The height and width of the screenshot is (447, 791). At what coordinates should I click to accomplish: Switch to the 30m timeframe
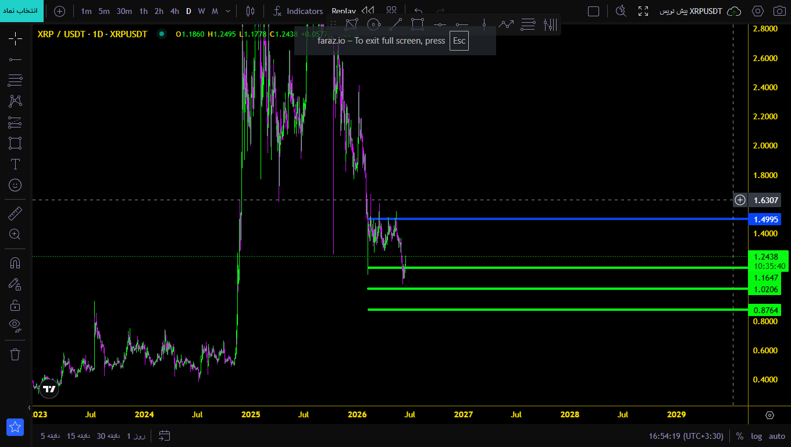124,11
